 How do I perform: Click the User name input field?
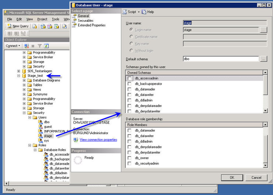(225, 23)
